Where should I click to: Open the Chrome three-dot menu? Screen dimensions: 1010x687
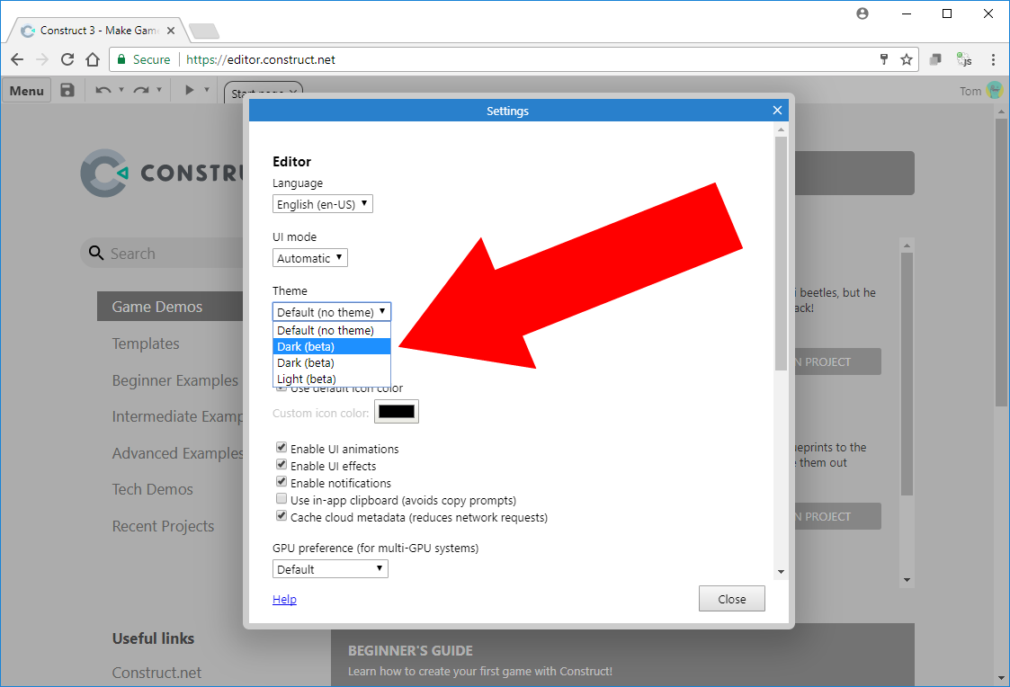tap(993, 59)
